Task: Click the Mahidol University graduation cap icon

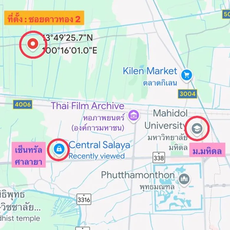Action: 197,129
